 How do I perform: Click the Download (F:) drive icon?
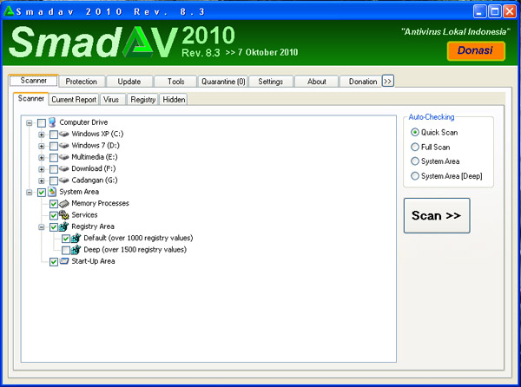click(63, 169)
